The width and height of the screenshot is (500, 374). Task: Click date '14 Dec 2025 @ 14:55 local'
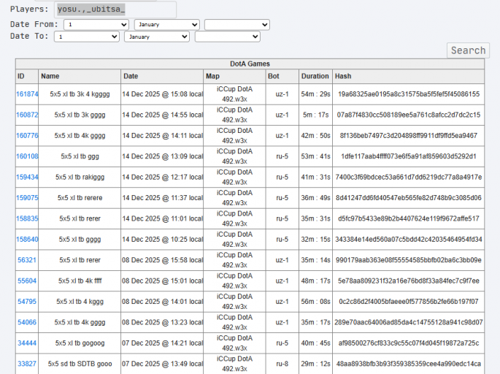pyautogui.click(x=162, y=115)
